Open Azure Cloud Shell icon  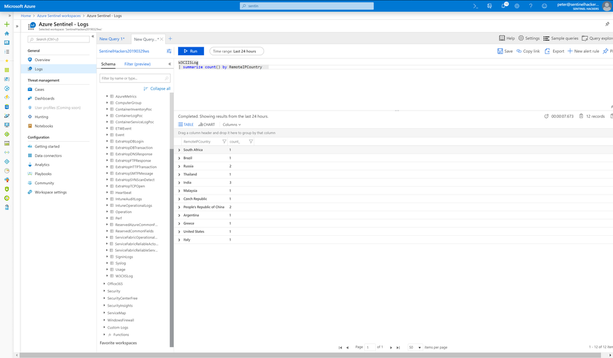475,6
